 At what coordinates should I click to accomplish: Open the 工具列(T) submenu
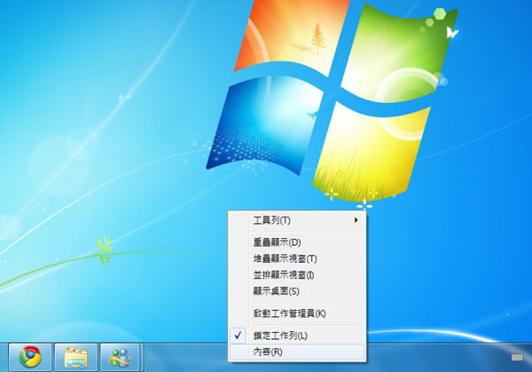[297, 220]
